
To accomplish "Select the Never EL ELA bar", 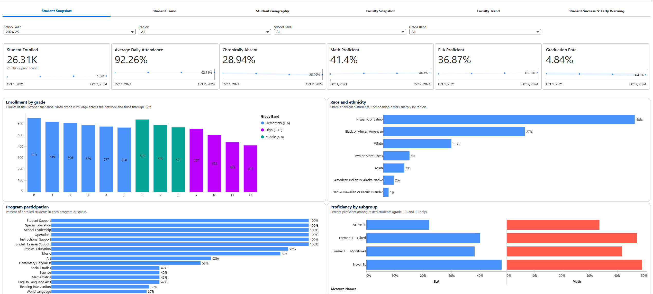I will click(434, 265).
